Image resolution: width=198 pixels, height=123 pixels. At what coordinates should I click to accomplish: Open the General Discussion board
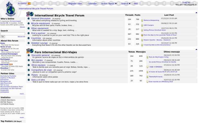coord(41,19)
